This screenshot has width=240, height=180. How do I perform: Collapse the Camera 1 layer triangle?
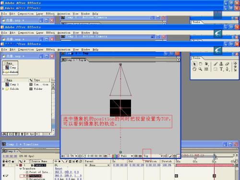[x=17, y=165]
